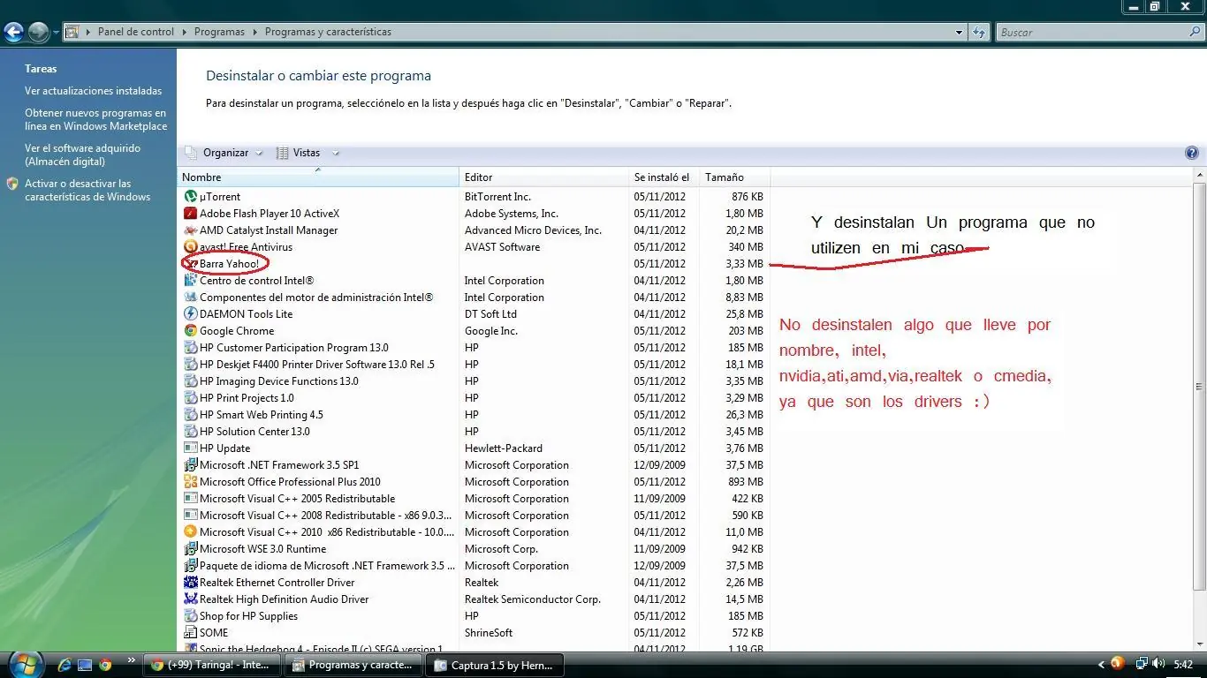Viewport: 1207px width, 678px height.
Task: Click the help question mark icon
Action: coord(1191,153)
